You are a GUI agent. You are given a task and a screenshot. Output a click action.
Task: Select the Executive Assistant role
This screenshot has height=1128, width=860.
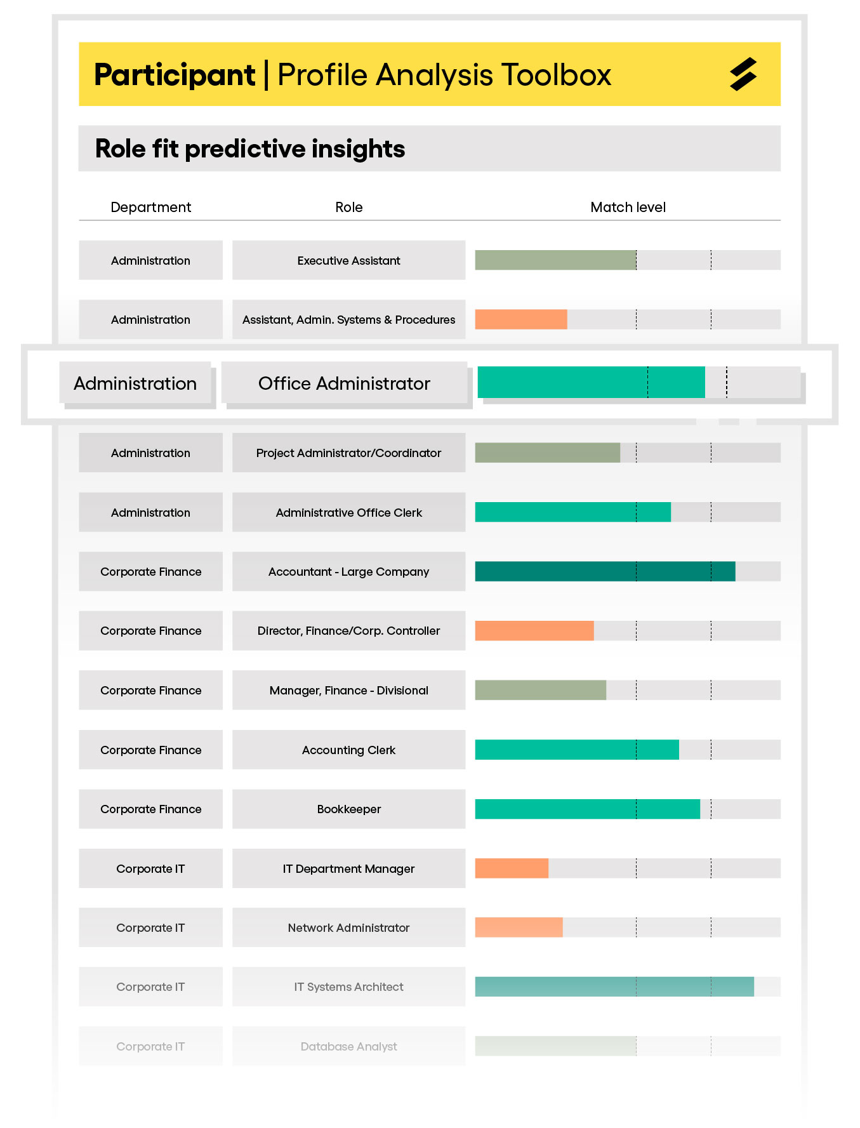click(348, 260)
